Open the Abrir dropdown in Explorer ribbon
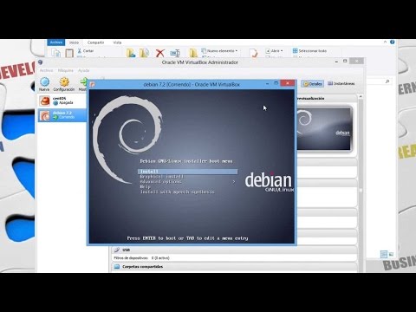The width and height of the screenshot is (416, 312). pyautogui.click(x=274, y=51)
